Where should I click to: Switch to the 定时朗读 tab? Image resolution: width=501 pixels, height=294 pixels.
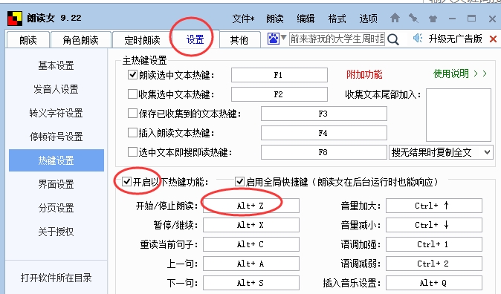[x=142, y=40]
